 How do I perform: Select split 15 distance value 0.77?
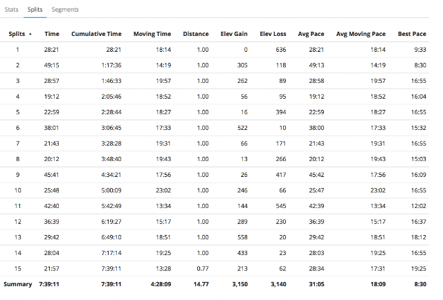[202, 268]
